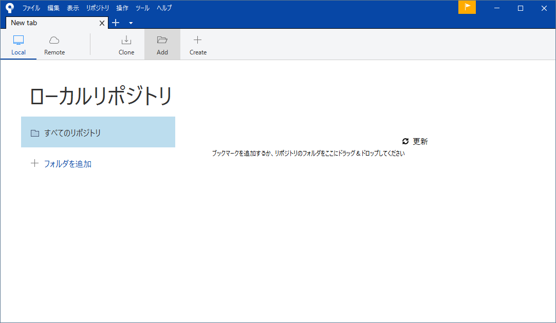Screen dimensions: 556x323
Task: Open the Clone repository tool
Action: point(126,44)
